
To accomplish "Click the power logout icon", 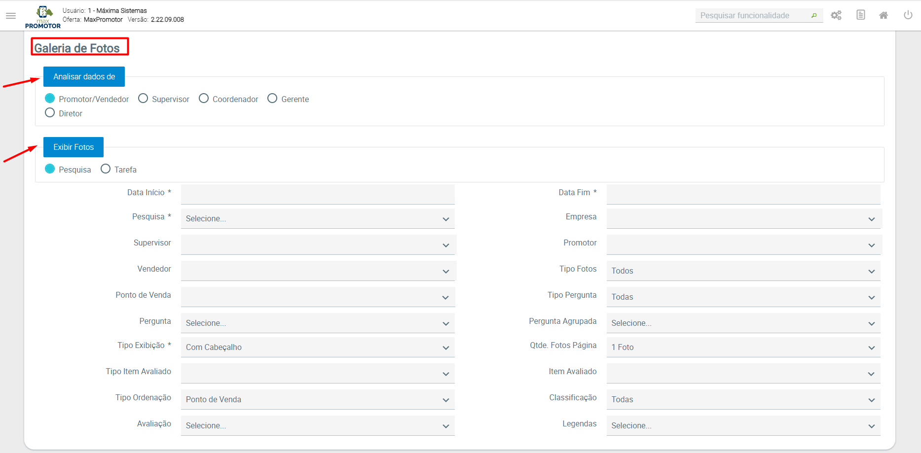I will pyautogui.click(x=908, y=15).
